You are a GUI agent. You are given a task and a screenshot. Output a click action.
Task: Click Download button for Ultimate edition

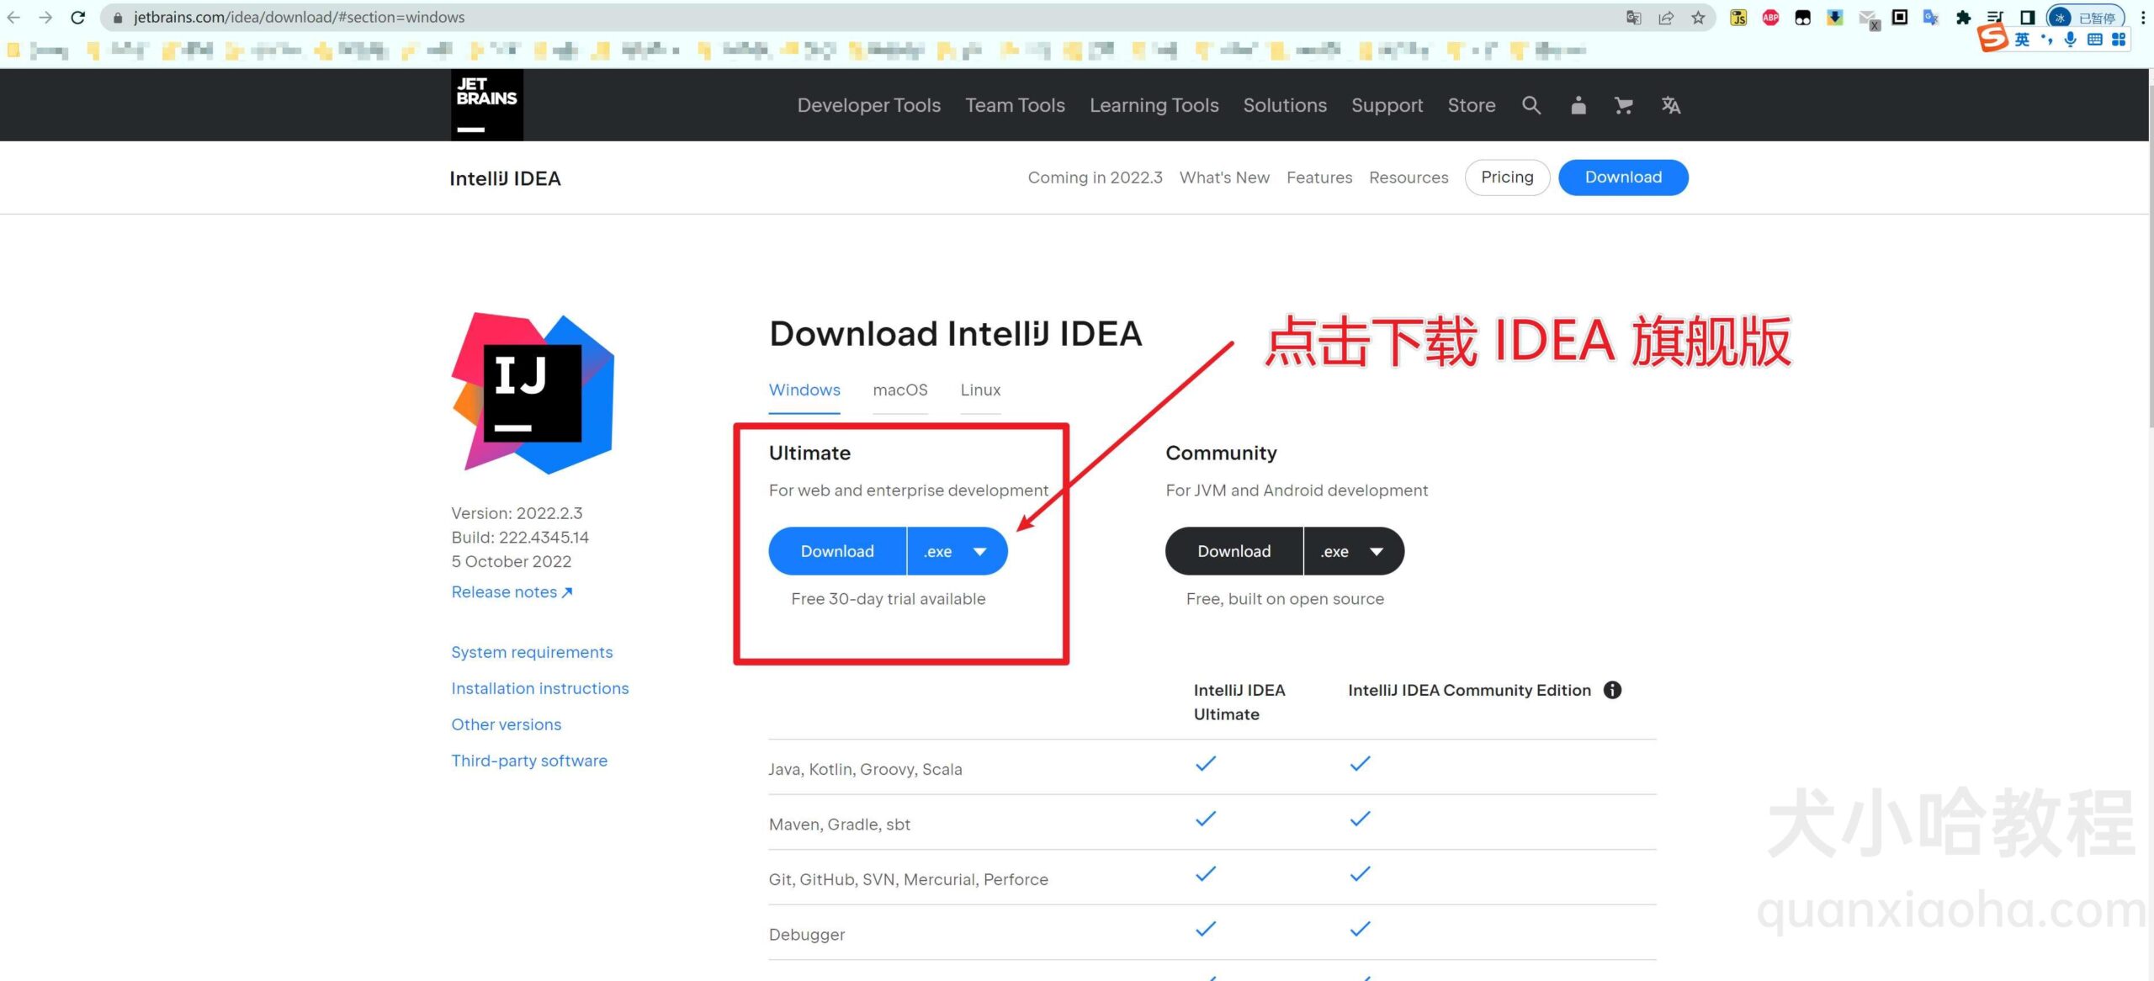pyautogui.click(x=836, y=549)
